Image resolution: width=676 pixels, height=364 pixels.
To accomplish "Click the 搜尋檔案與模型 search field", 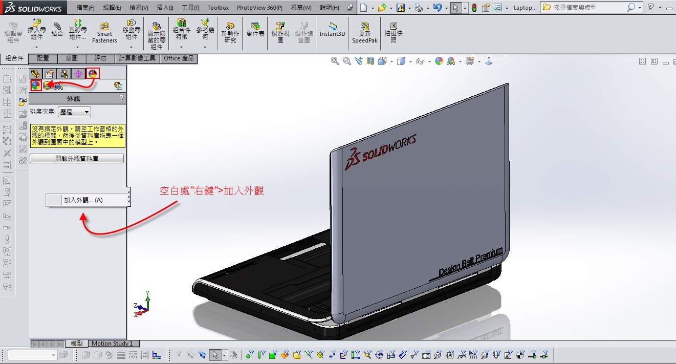I will click(588, 8).
